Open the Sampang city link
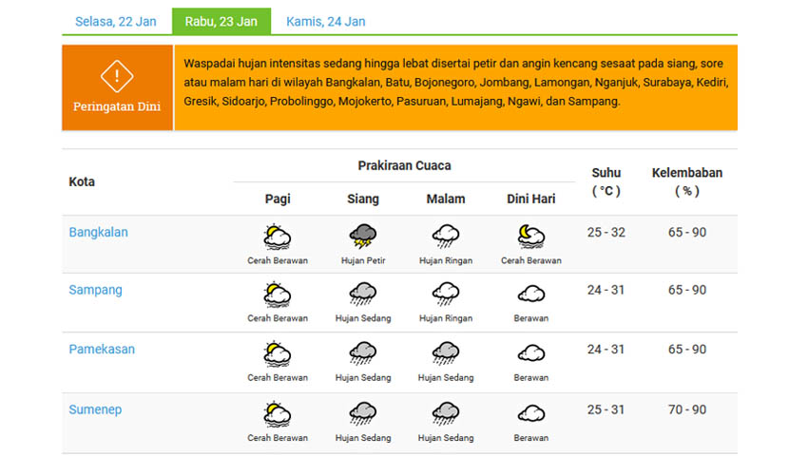This screenshot has height=456, width=808. click(x=95, y=290)
